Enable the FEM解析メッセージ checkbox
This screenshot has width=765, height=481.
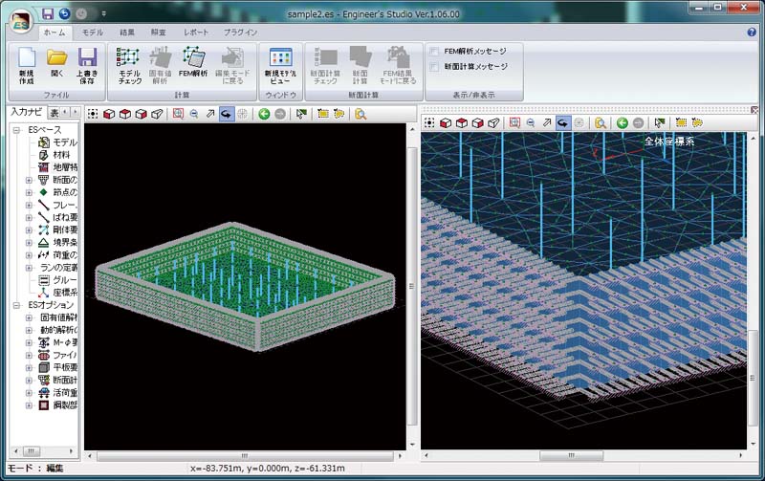click(x=435, y=51)
